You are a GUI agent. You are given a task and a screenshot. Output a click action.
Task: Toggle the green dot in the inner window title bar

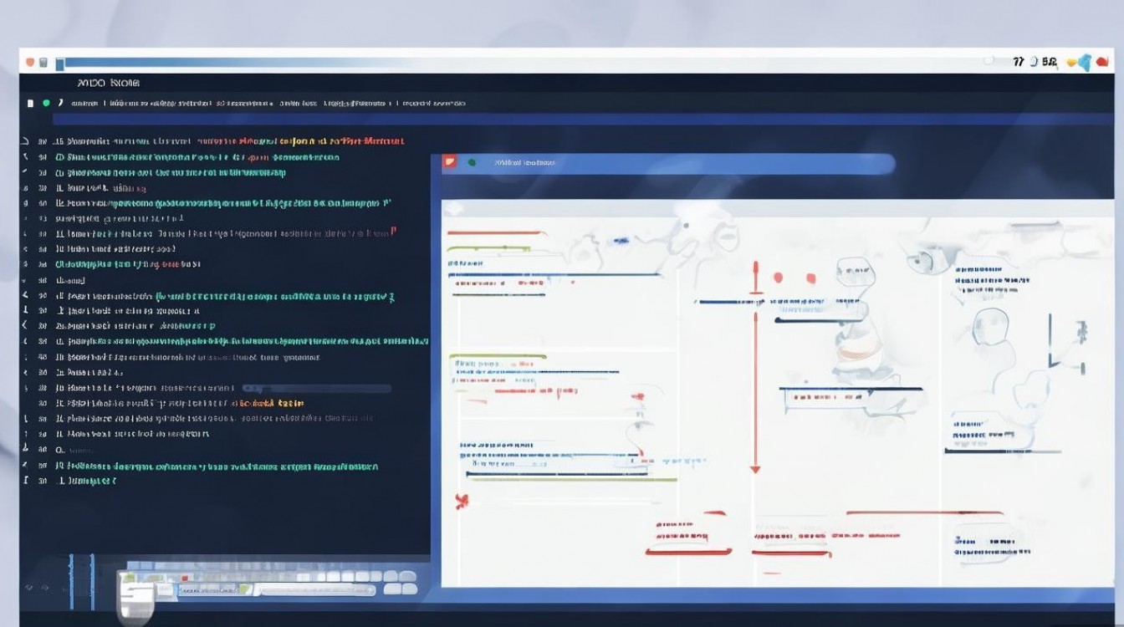(x=472, y=162)
